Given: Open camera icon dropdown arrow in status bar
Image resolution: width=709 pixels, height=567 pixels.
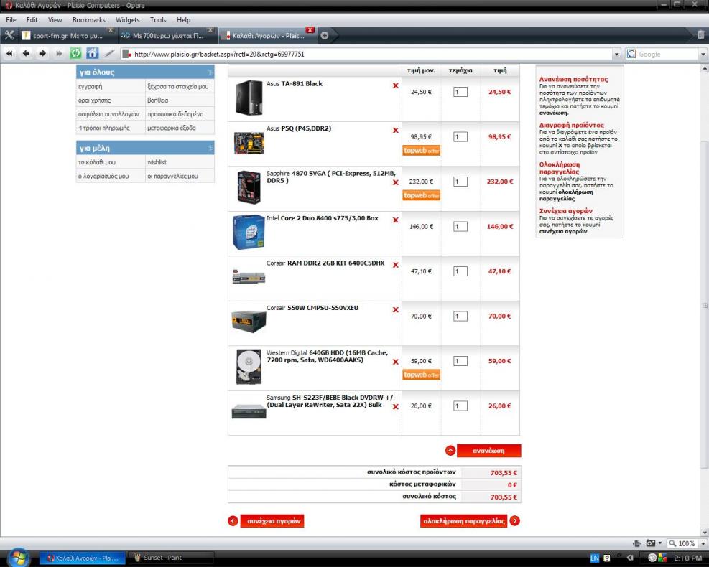Looking at the screenshot, I should pos(660,543).
